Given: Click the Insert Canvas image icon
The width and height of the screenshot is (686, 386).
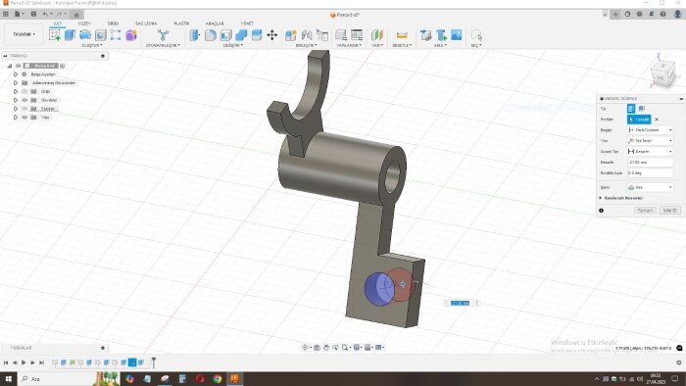Looking at the screenshot, I should [x=457, y=35].
